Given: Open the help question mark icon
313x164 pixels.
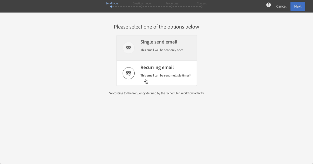Looking at the screenshot, I should click(x=268, y=5).
